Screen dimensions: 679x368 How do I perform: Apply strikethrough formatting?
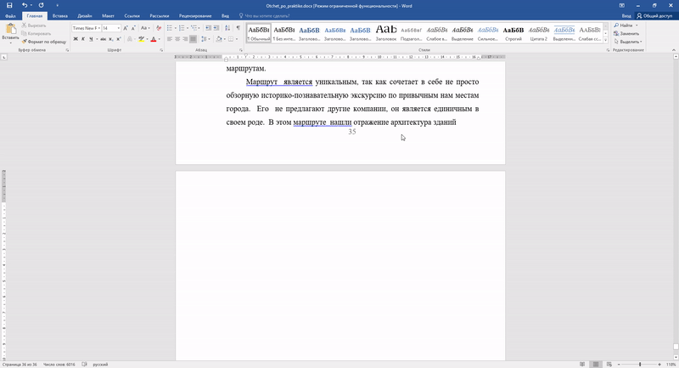point(103,39)
